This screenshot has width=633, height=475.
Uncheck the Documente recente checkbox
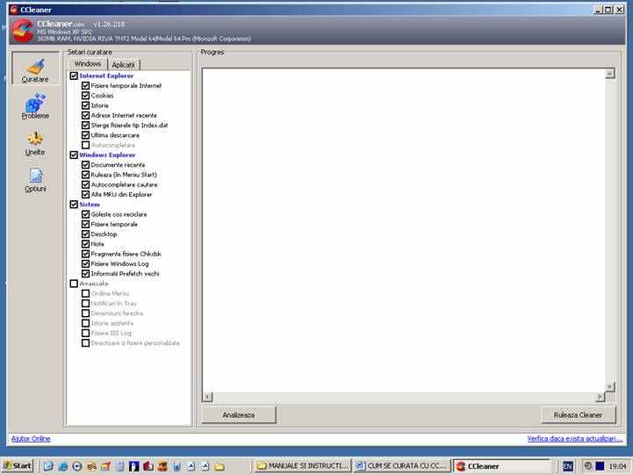pyautogui.click(x=86, y=165)
